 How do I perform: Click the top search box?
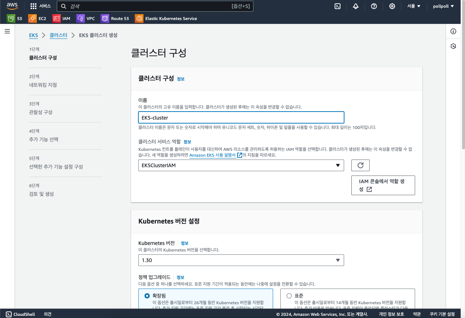tap(155, 6)
